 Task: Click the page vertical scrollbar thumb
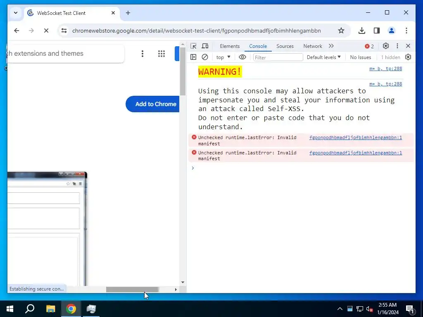(x=183, y=71)
